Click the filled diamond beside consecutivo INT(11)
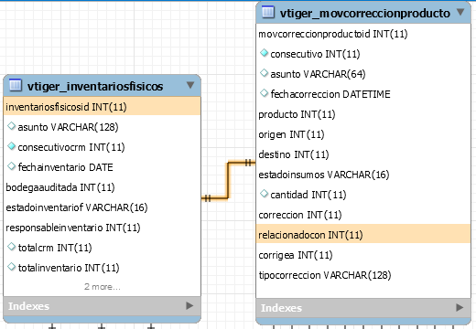The image size is (476, 329). tap(264, 53)
